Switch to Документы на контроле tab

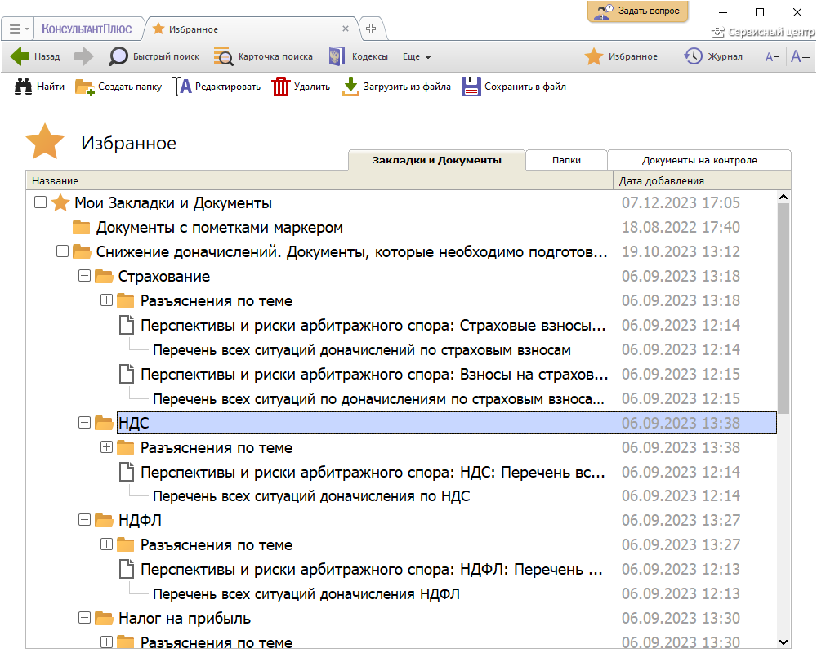(x=699, y=160)
